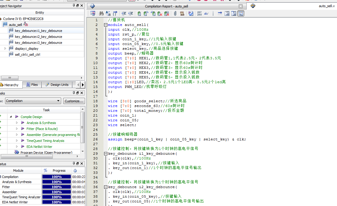Toggle line numbers display (267/268 icon)
Image resolution: width=337 pixels, height=206 pixels.
coord(200,13)
